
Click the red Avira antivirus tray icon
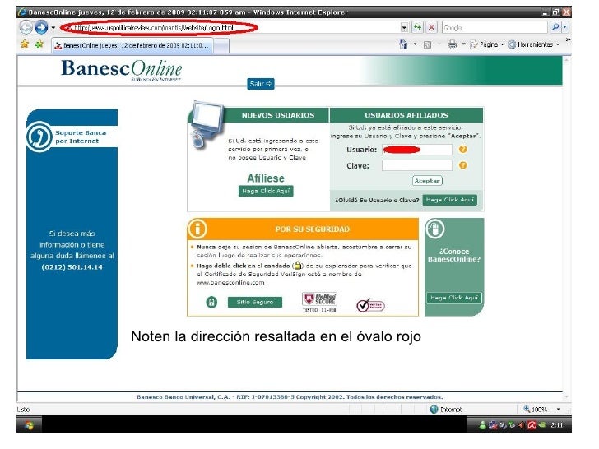(x=532, y=425)
